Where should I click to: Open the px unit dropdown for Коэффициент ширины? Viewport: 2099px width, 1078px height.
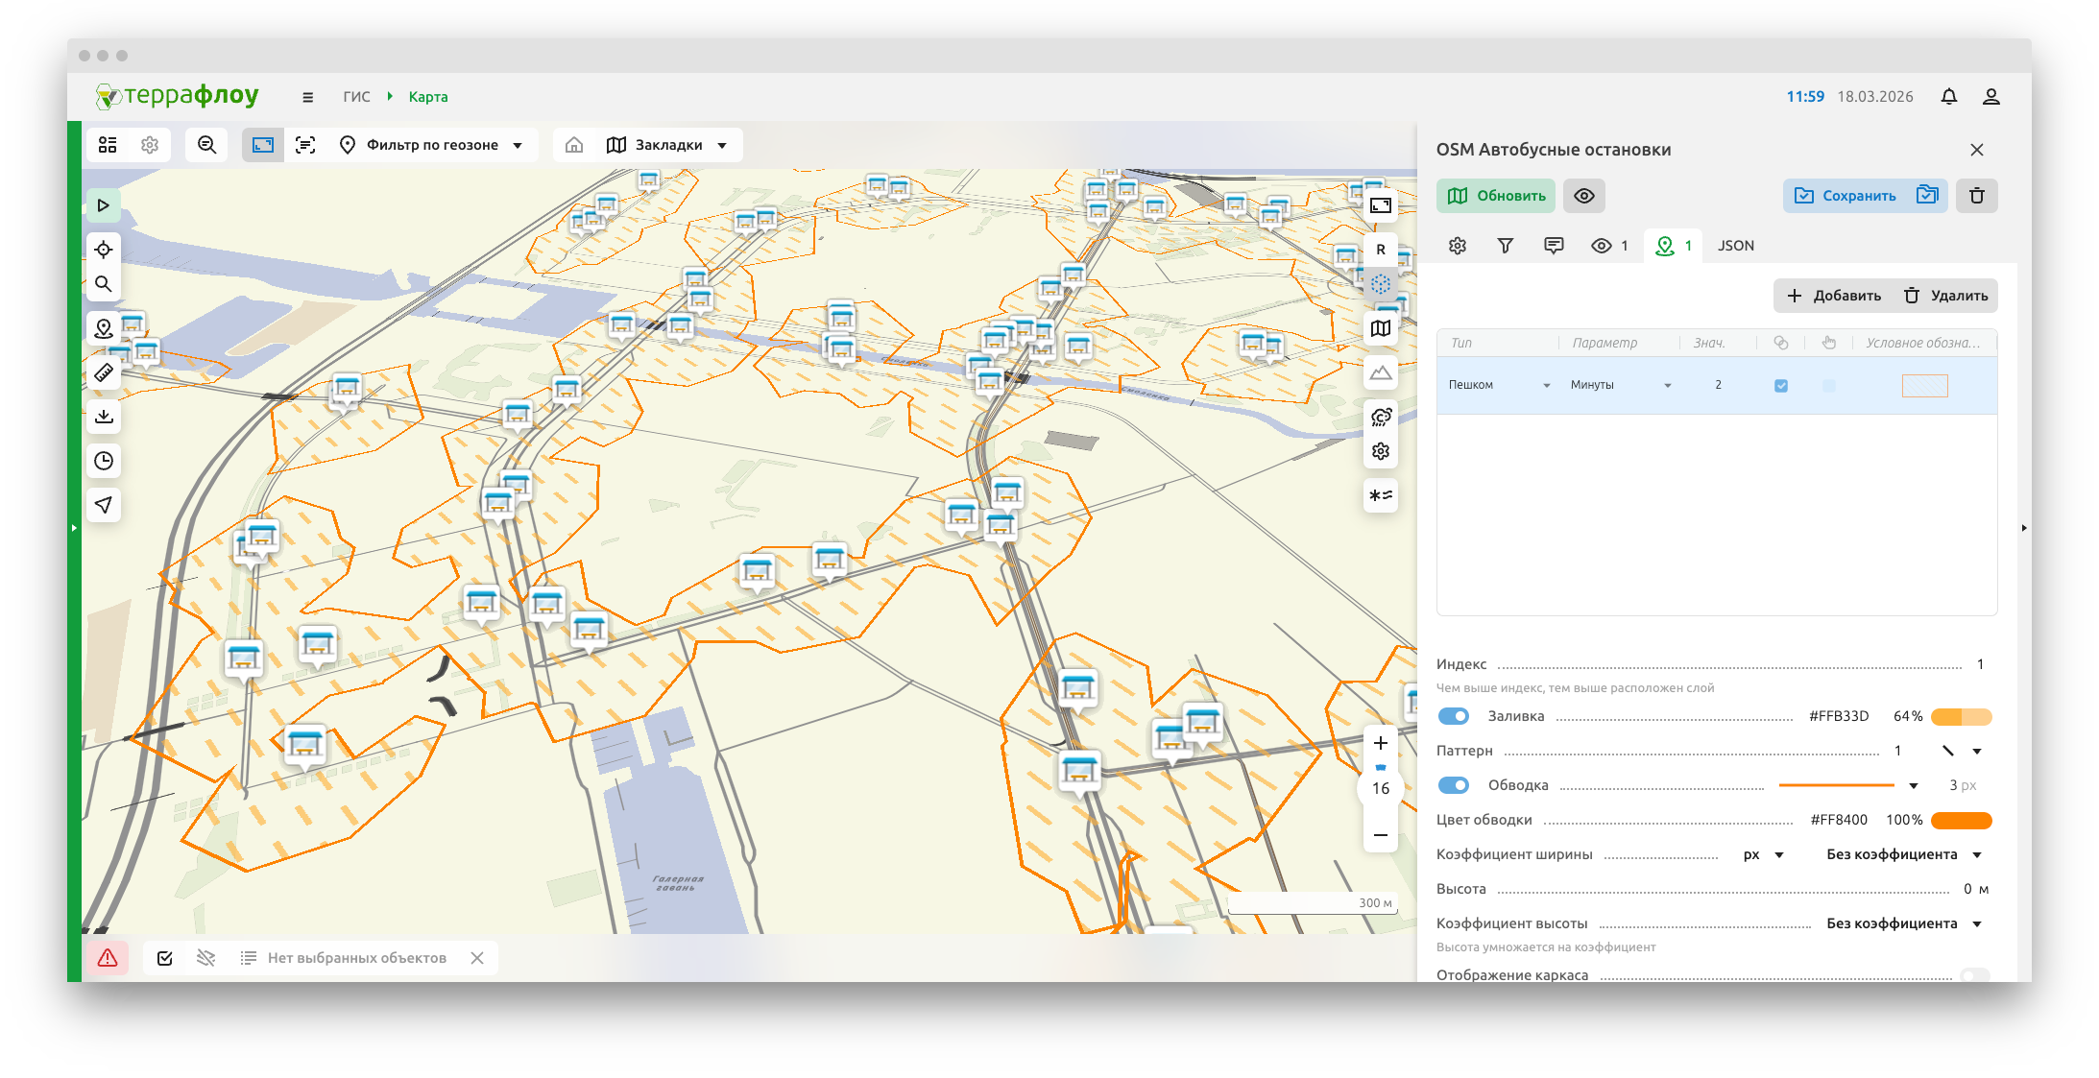pyautogui.click(x=1763, y=854)
